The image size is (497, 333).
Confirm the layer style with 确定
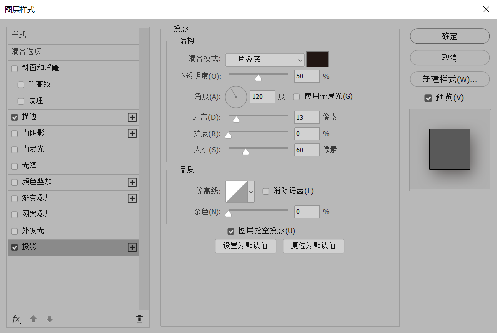coord(449,36)
